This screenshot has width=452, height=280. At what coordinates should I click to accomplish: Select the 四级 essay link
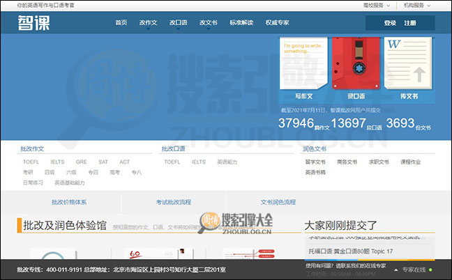pos(50,172)
